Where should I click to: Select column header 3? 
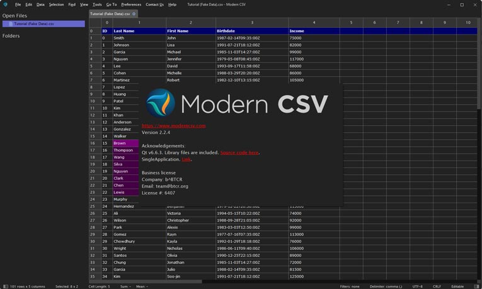click(x=252, y=23)
